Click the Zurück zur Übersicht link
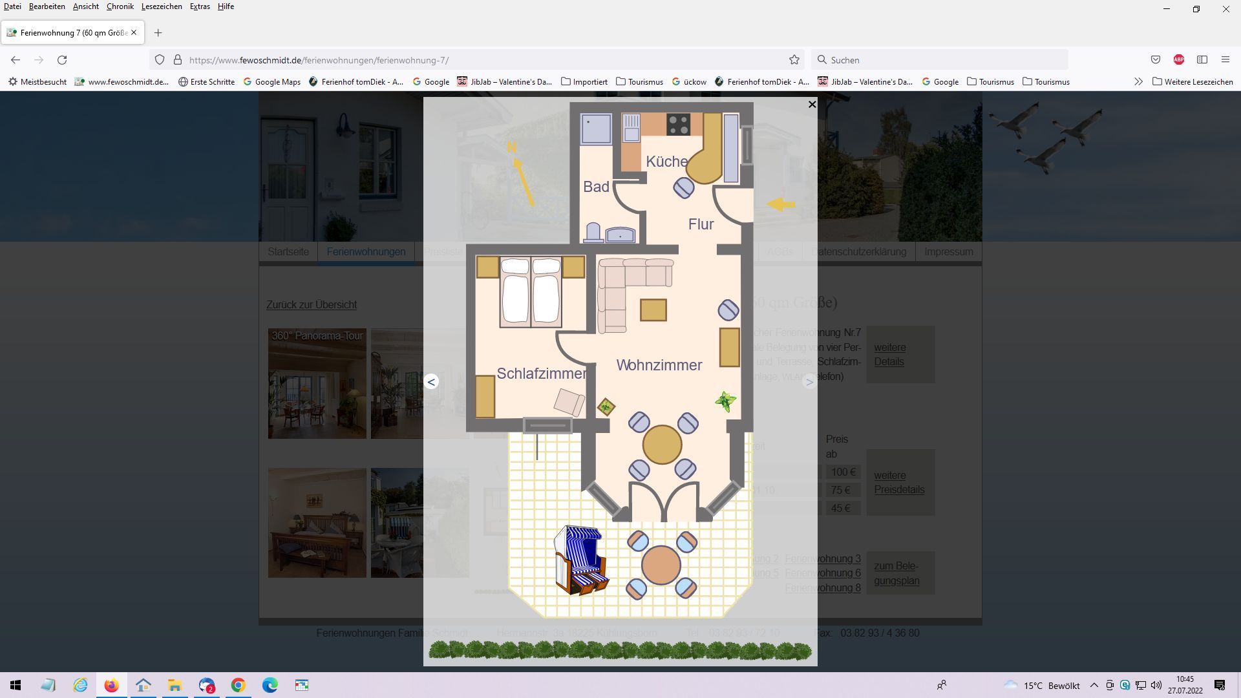This screenshot has width=1241, height=698. coord(312,305)
